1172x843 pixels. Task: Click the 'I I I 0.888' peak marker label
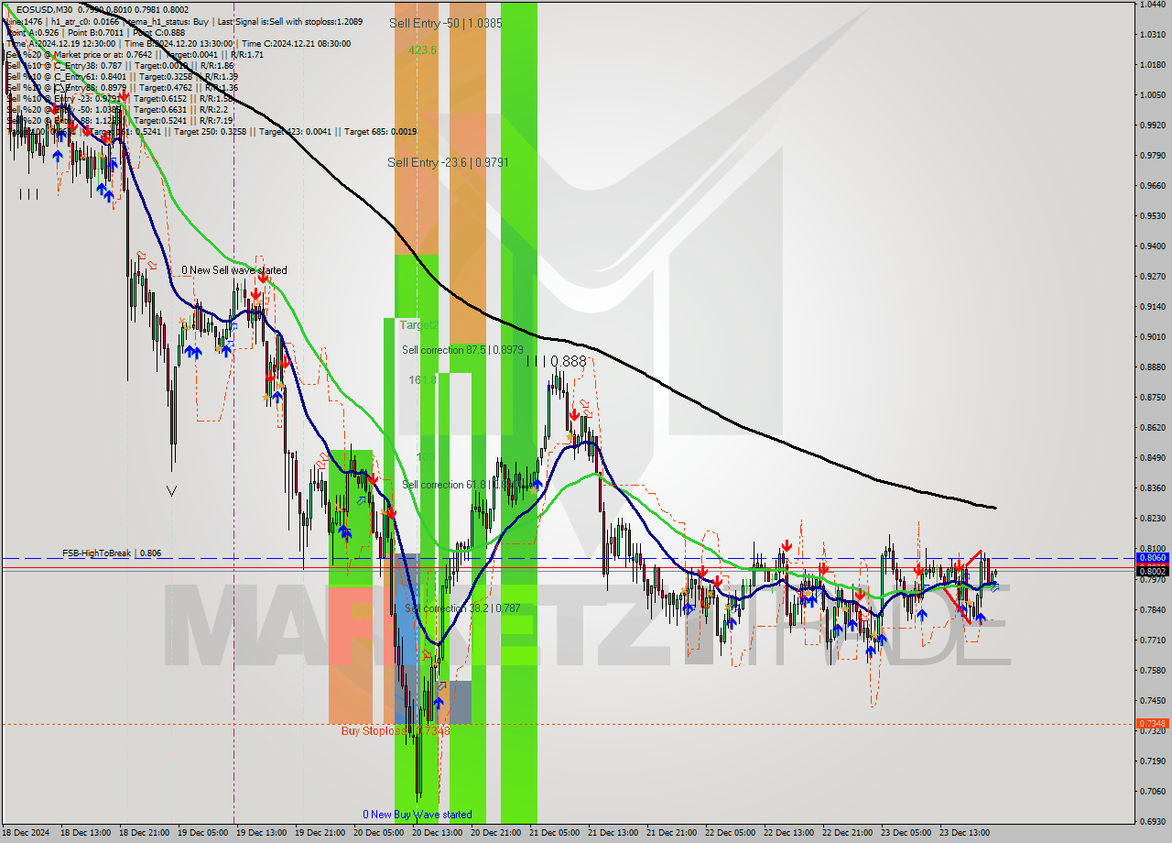(557, 361)
